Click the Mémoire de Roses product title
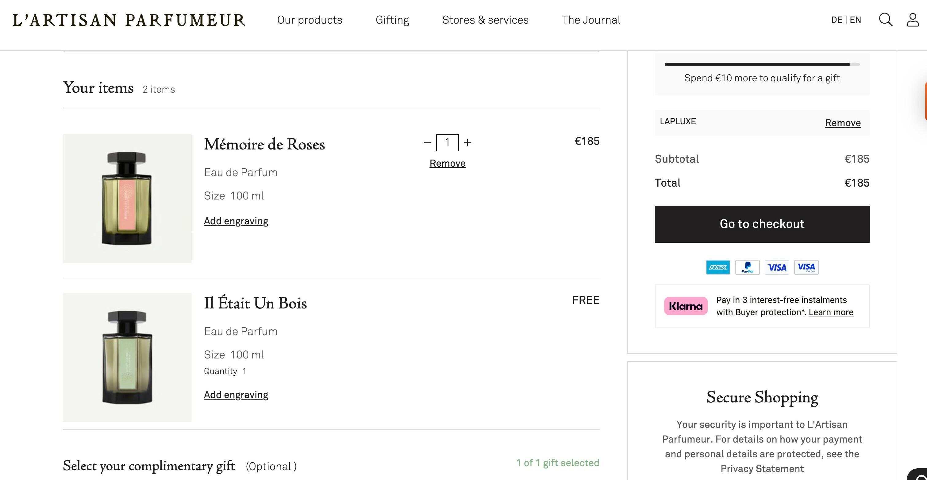927x480 pixels. [x=264, y=144]
